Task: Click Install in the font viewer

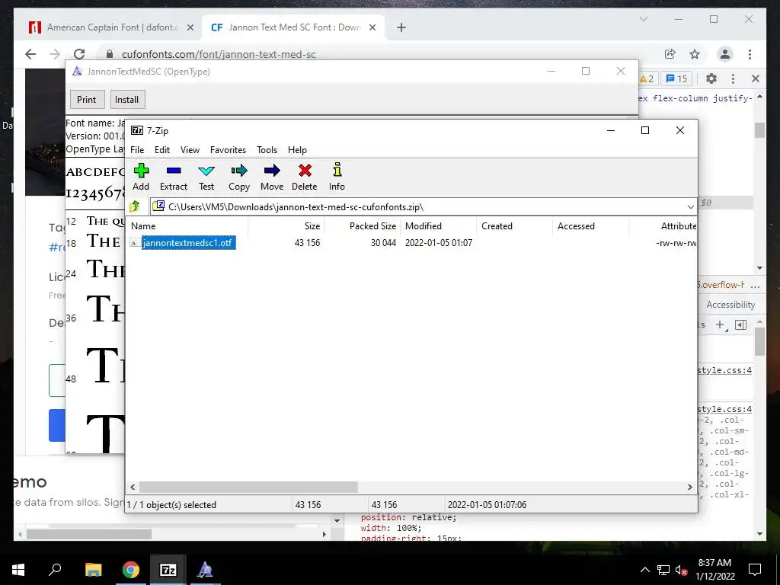Action: pyautogui.click(x=127, y=100)
